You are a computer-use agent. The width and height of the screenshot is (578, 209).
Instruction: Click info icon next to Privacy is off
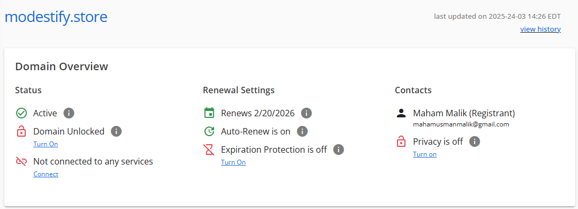(x=475, y=141)
